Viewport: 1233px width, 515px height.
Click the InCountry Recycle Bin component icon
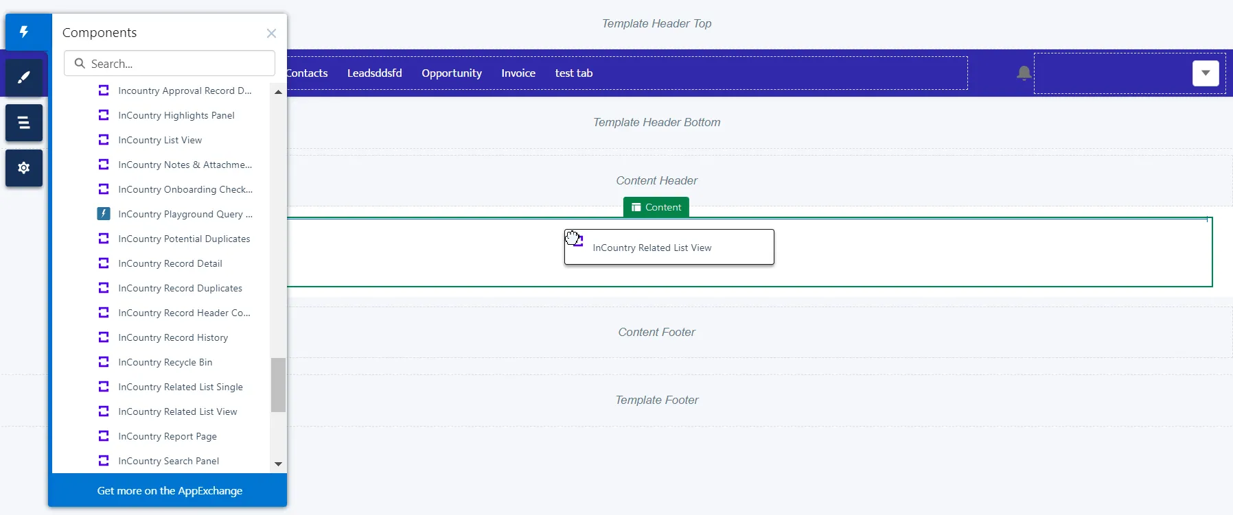[x=104, y=362]
